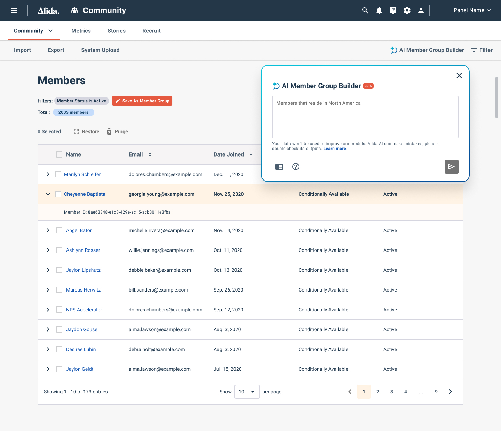
Task: Check Marilyn Schleifer's row checkbox
Action: (58, 174)
